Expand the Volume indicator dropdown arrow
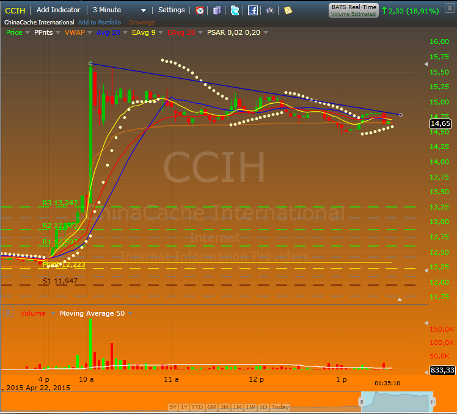 [53, 313]
